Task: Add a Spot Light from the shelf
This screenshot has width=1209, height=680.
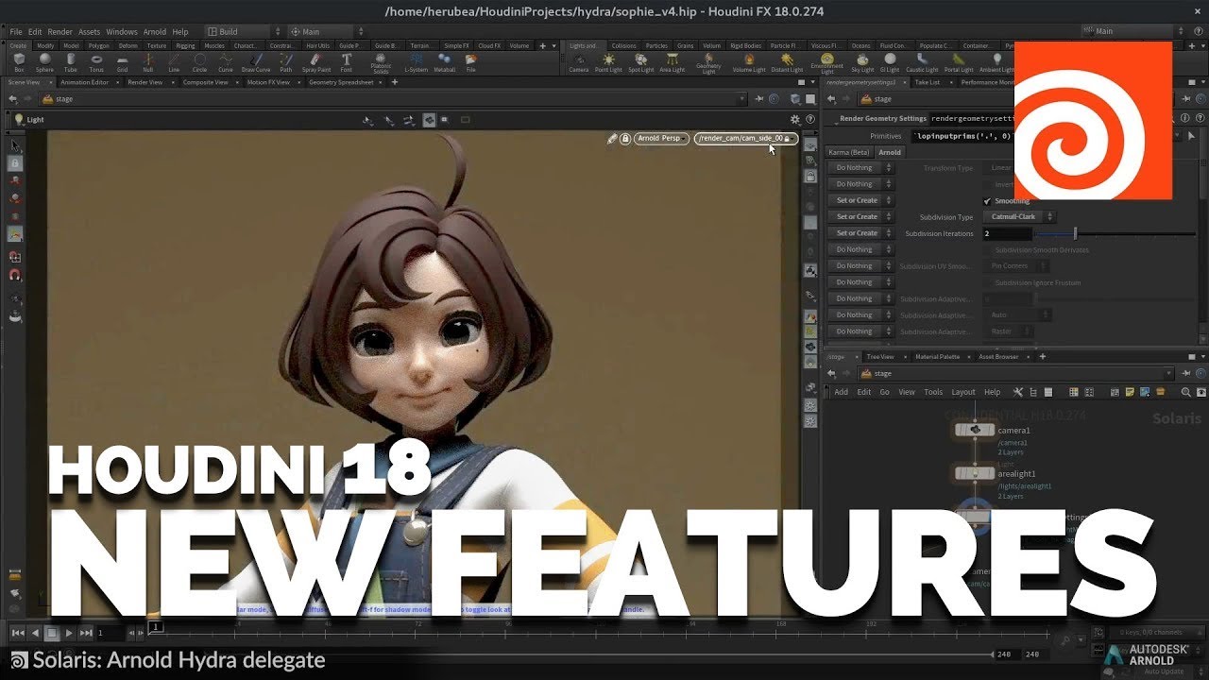Action: 640,62
